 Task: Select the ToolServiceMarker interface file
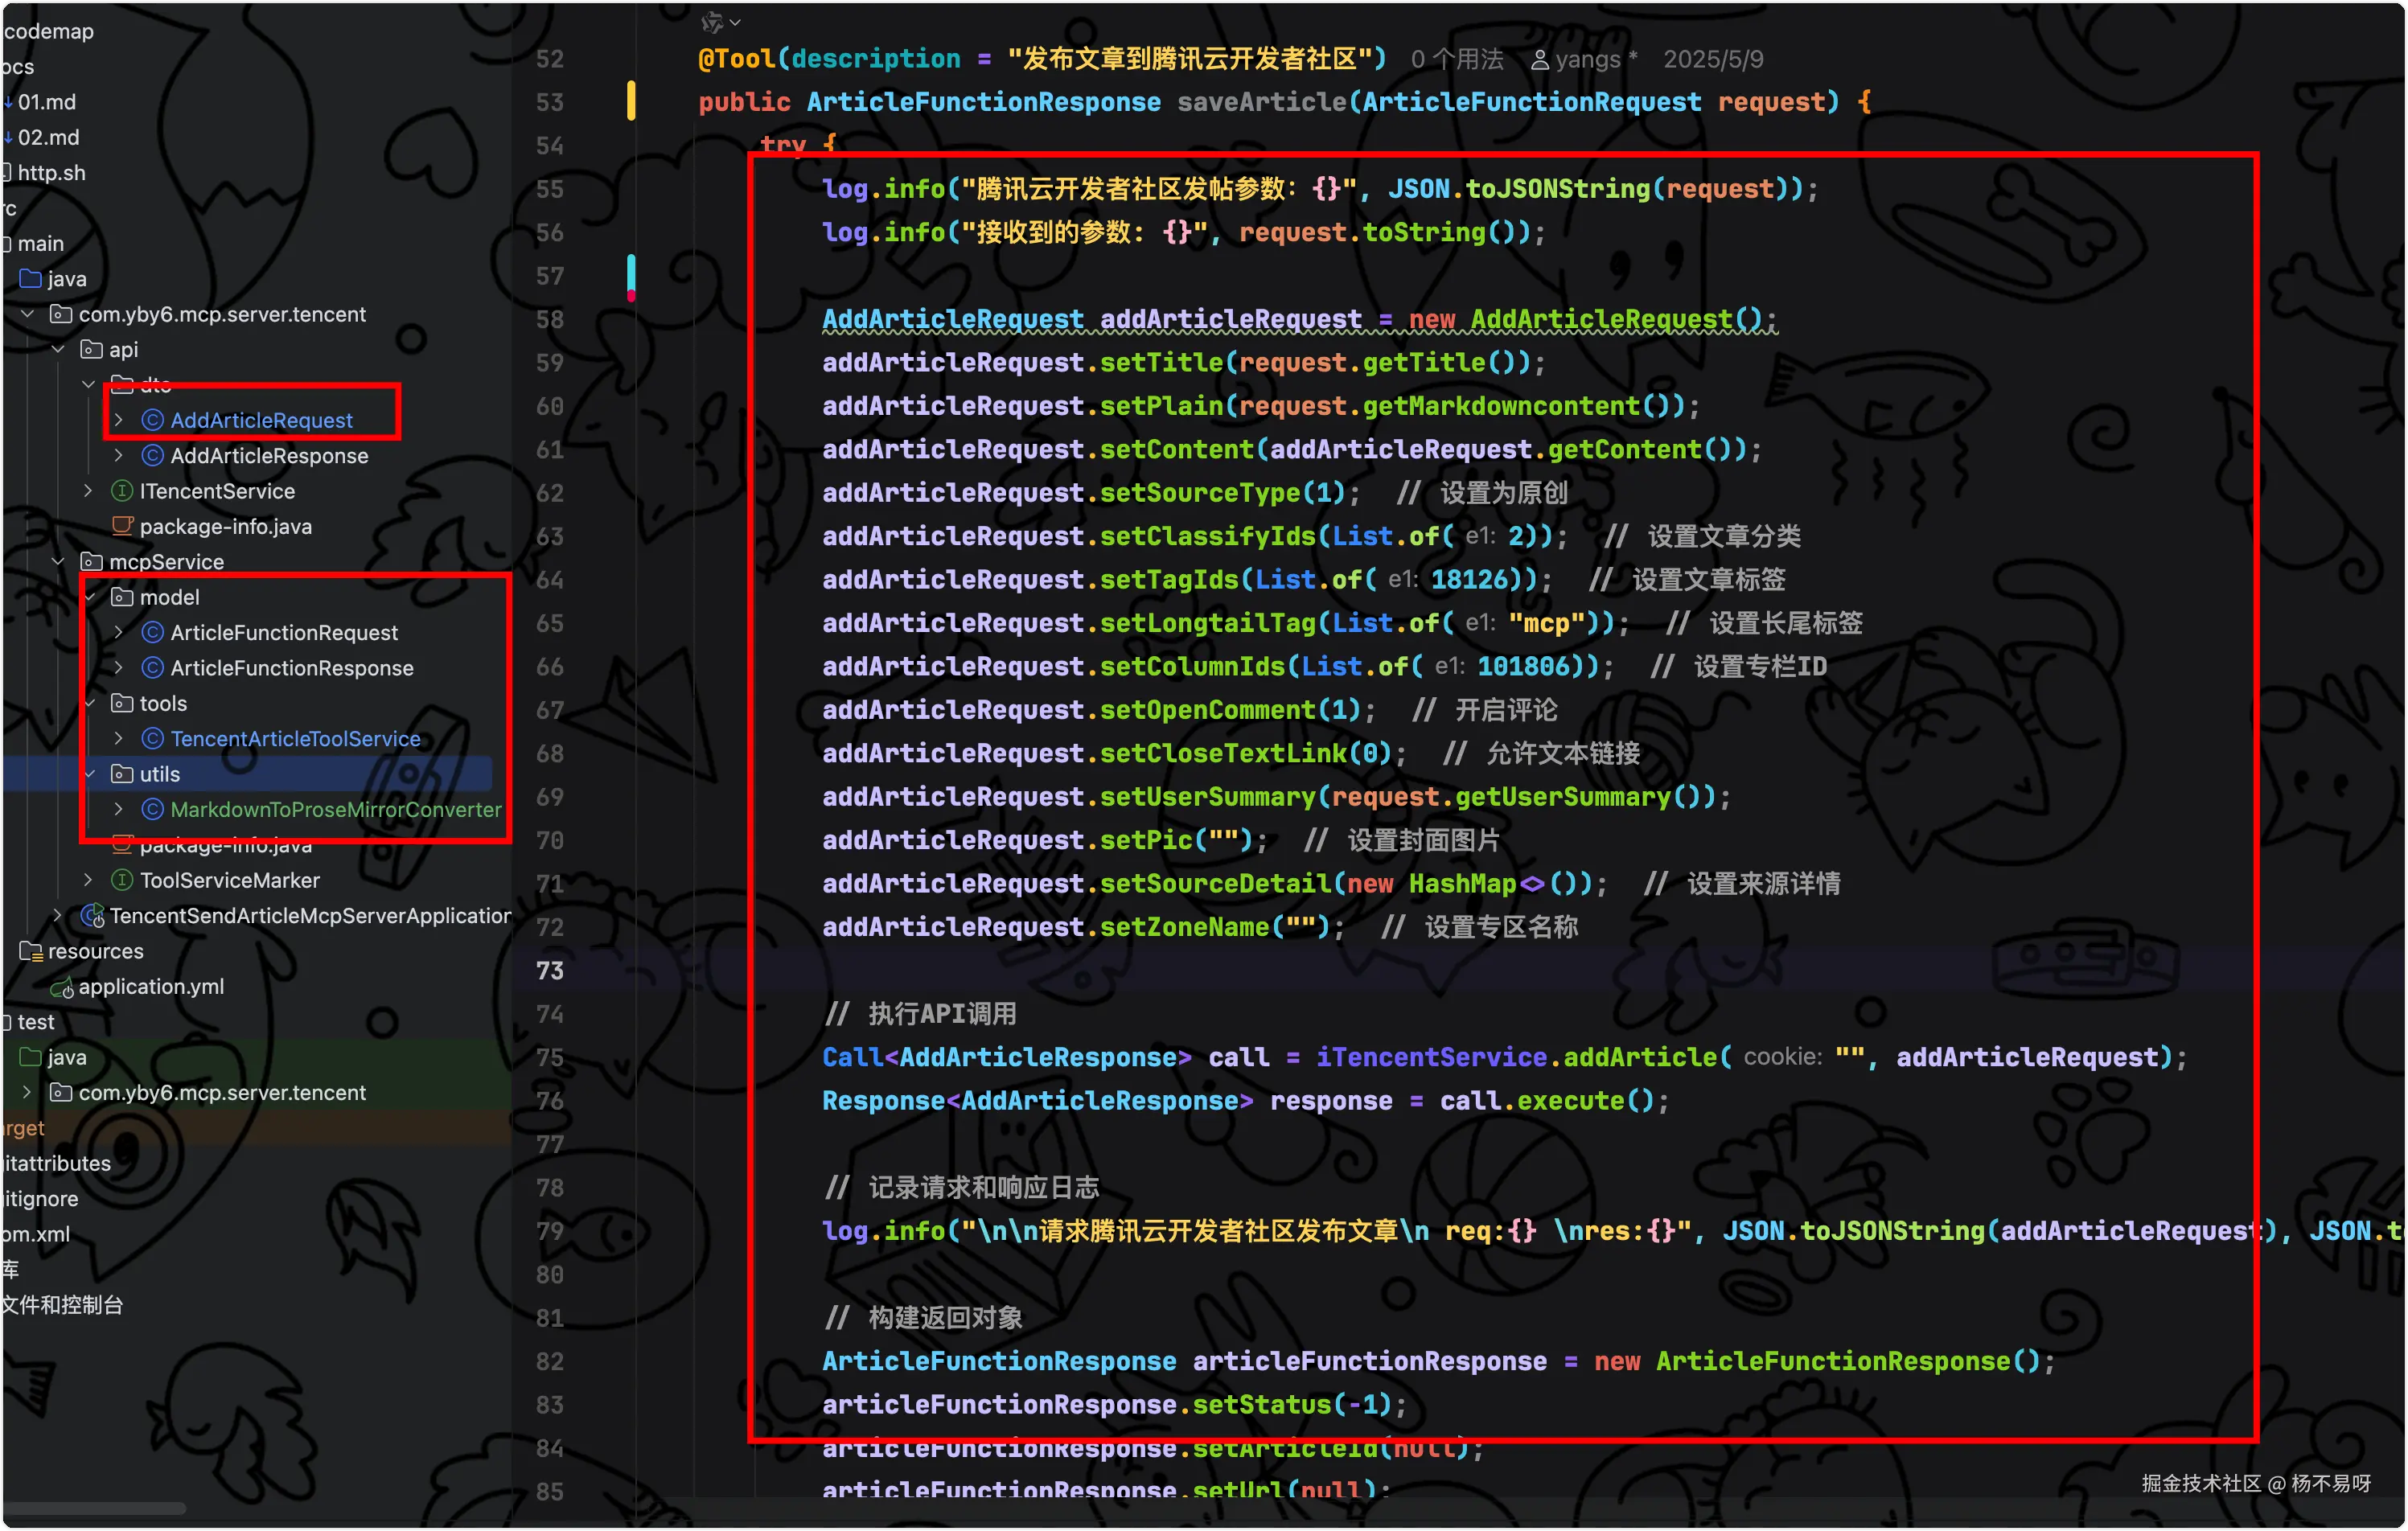(x=229, y=880)
